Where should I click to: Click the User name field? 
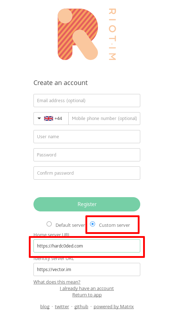click(87, 136)
